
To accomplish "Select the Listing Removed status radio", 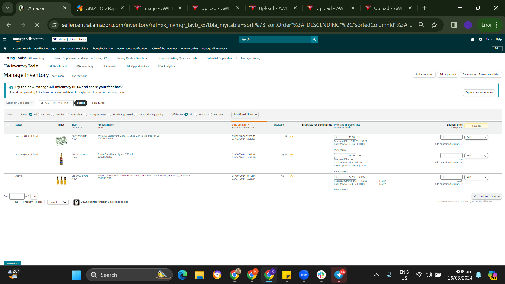I will [x=86, y=114].
